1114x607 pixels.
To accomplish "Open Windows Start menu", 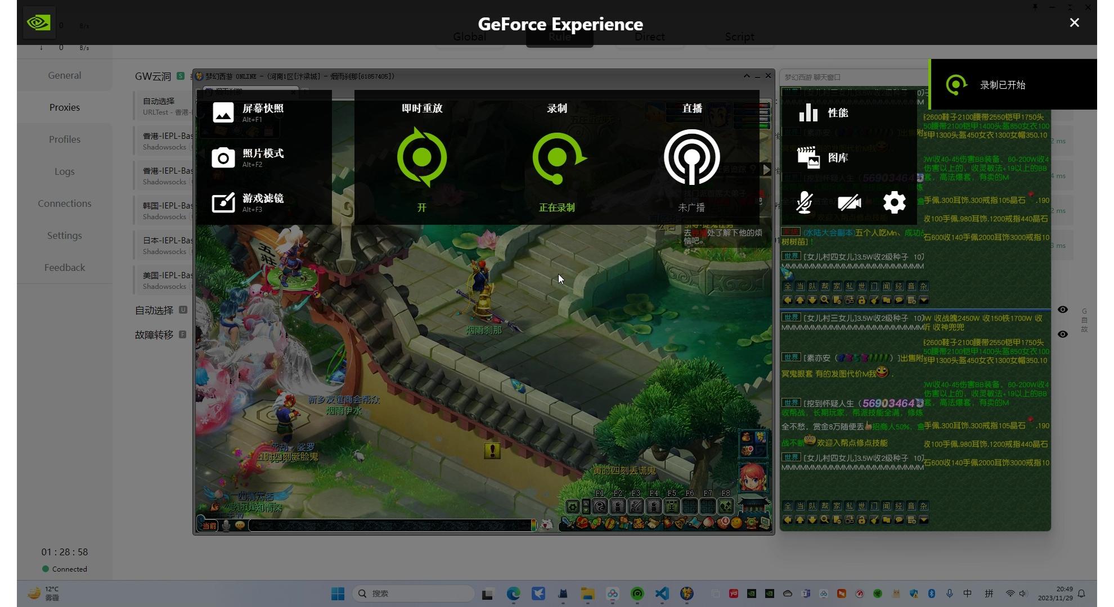I will (338, 594).
